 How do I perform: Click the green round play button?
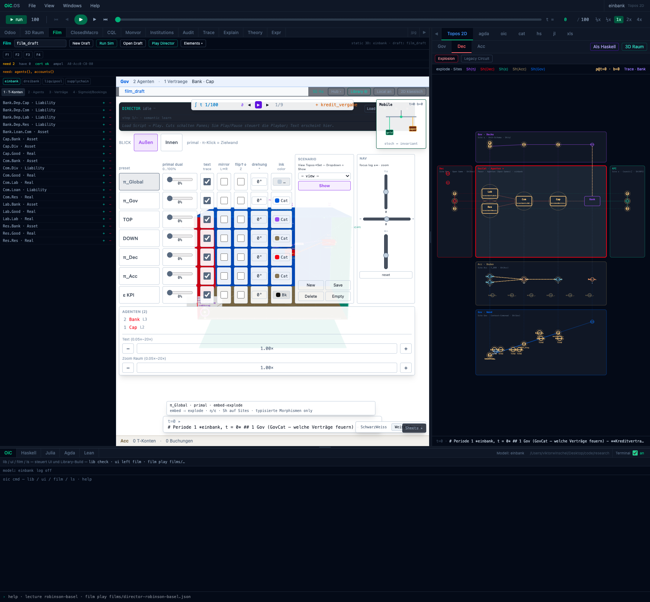(81, 20)
